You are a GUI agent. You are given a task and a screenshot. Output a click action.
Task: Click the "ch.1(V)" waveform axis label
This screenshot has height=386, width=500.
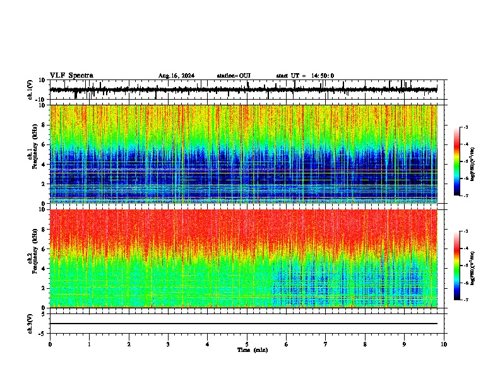tap(30, 90)
